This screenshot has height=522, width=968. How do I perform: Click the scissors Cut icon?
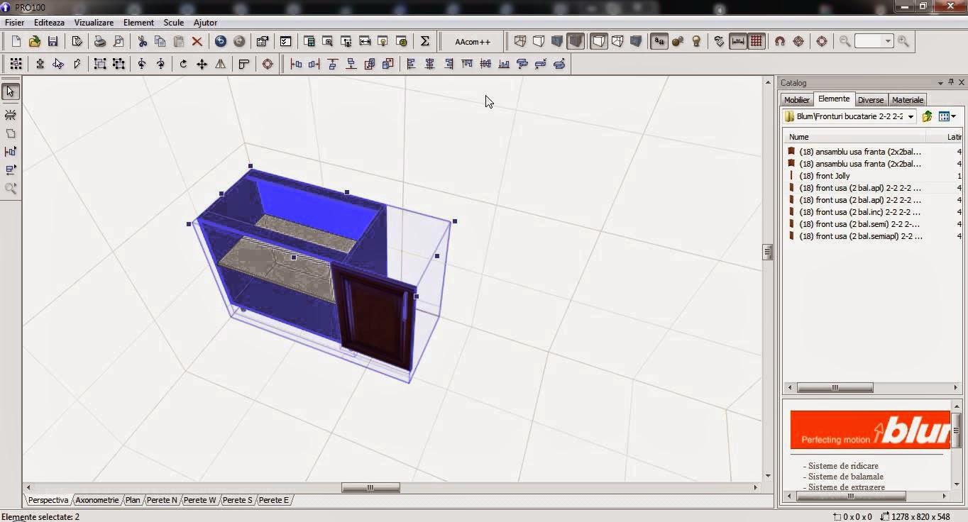click(x=142, y=42)
